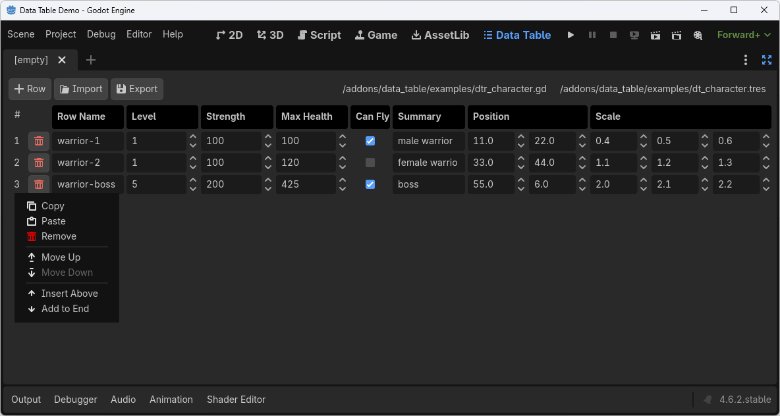Edit the warrior-1 row name field
Image resolution: width=780 pixels, height=416 pixels.
pyautogui.click(x=88, y=141)
